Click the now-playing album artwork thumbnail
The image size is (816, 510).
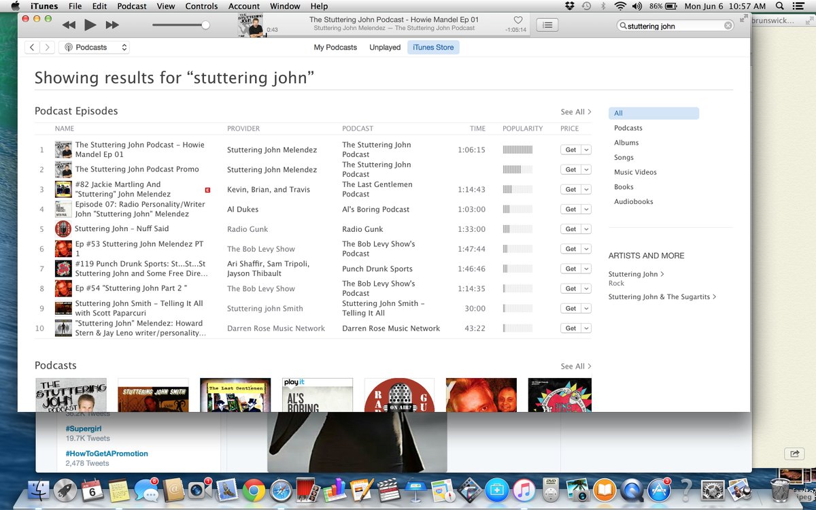pos(251,26)
